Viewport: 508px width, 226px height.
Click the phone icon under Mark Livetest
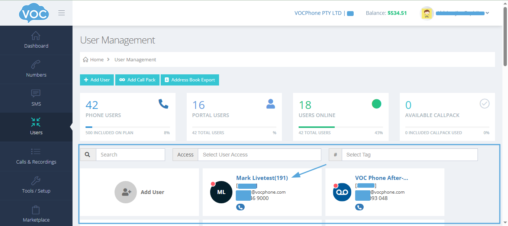point(240,207)
